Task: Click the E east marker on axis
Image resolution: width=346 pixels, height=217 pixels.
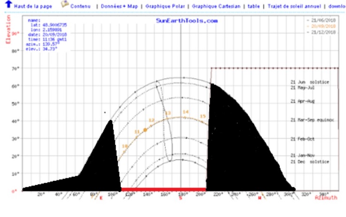Action: tap(101, 198)
